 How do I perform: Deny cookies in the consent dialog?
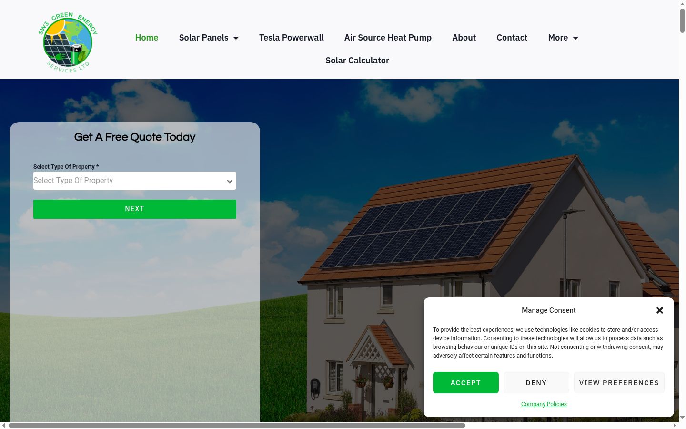[536, 383]
